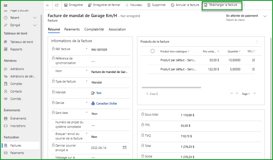273x160 pixels.
Task: Open Produits de la facture more options
Action: click(x=257, y=42)
